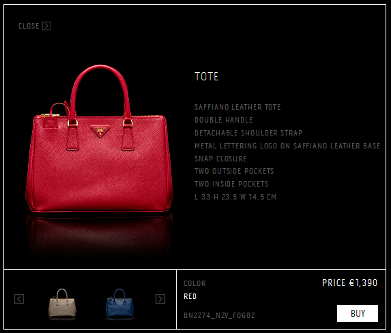391x333 pixels.
Task: Click the TOTE product title
Action: (x=207, y=76)
